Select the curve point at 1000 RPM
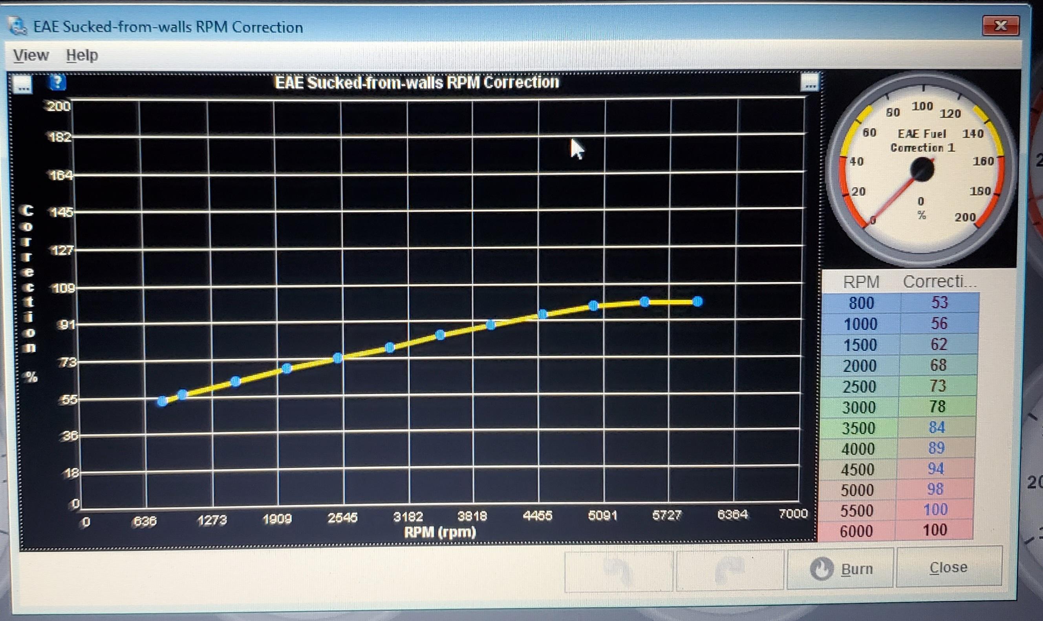The image size is (1043, 621). 183,395
